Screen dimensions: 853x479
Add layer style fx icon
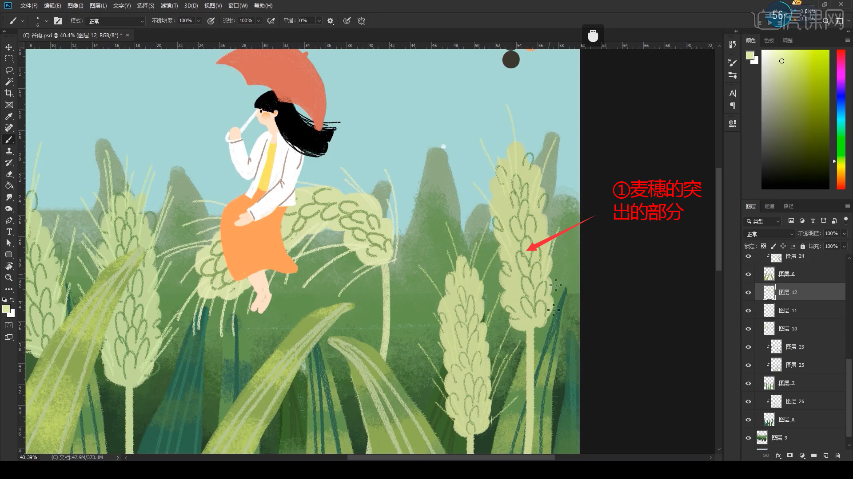778,455
